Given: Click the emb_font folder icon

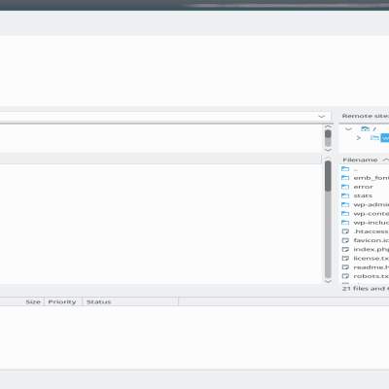Looking at the screenshot, I should point(345,178).
